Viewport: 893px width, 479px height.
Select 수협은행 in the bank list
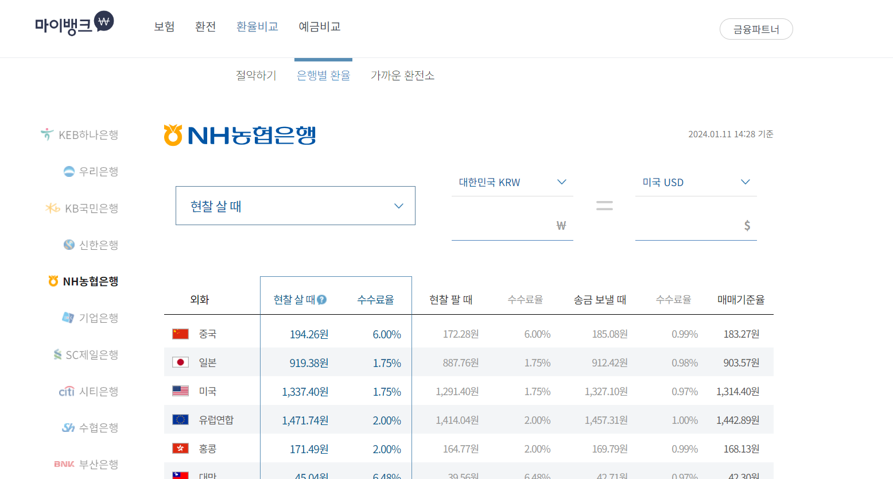click(x=99, y=428)
